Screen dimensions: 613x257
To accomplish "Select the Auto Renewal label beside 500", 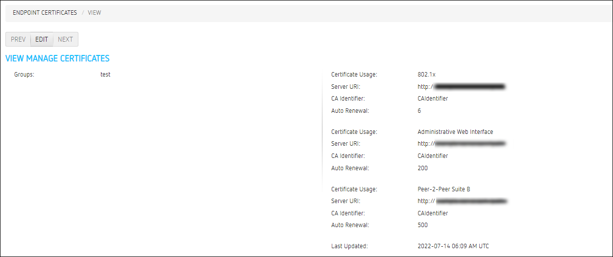I will pyautogui.click(x=350, y=225).
